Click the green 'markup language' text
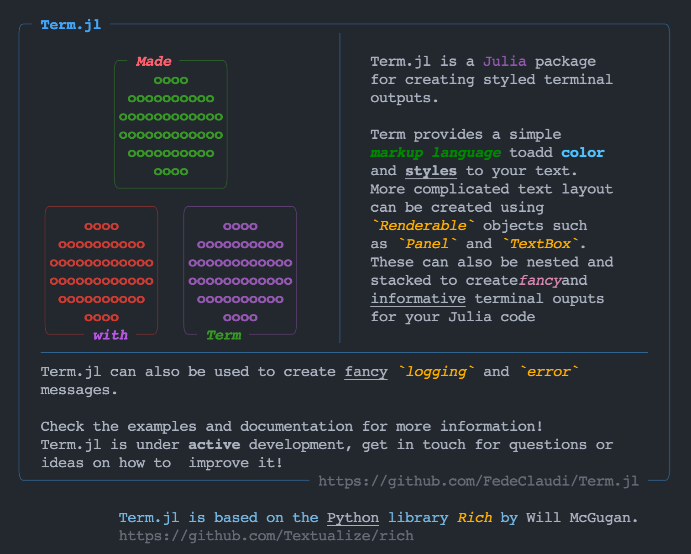691x554 pixels. [x=435, y=152]
